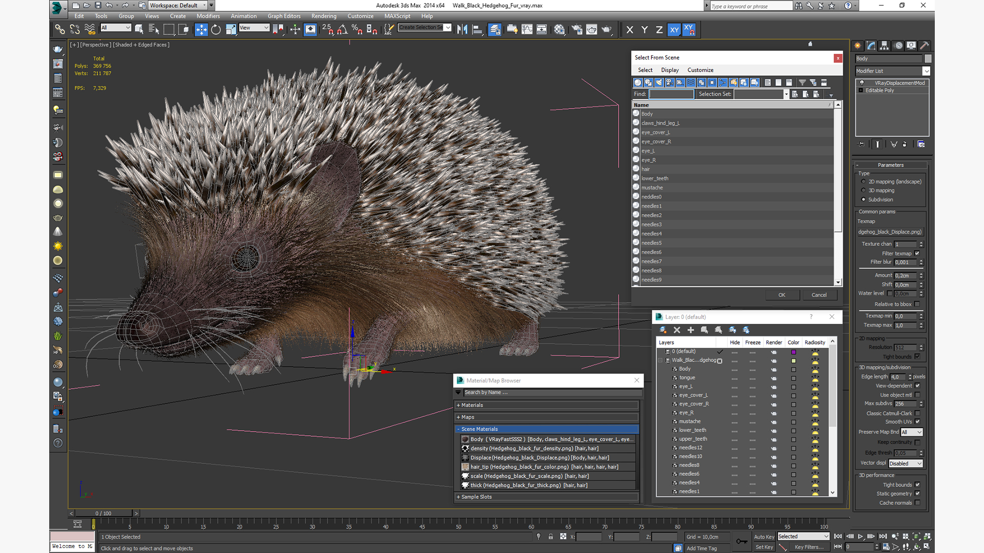
Task: Expand the Materials section in Material/Map Browser
Action: coord(547,405)
